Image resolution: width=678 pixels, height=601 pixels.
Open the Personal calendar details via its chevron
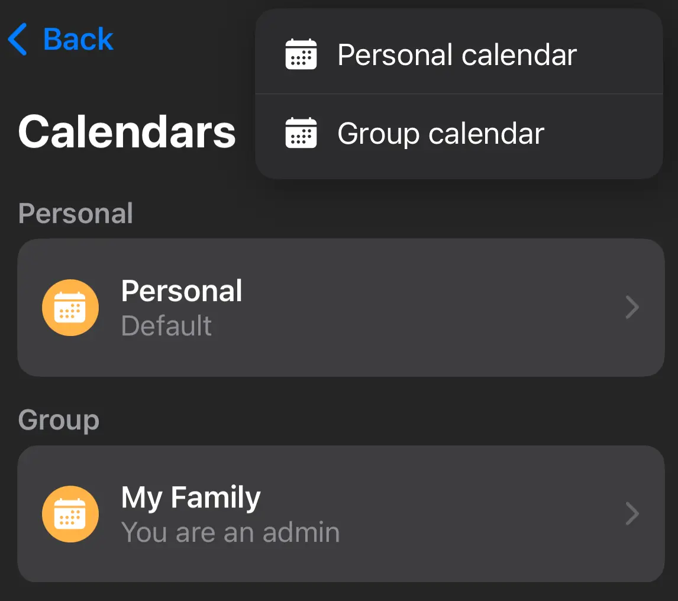pyautogui.click(x=632, y=307)
